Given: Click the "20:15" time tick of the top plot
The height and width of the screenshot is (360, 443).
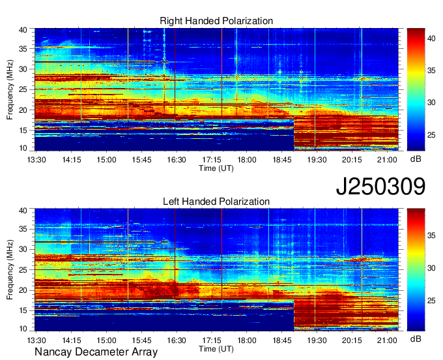Looking at the screenshot, I should point(352,160).
